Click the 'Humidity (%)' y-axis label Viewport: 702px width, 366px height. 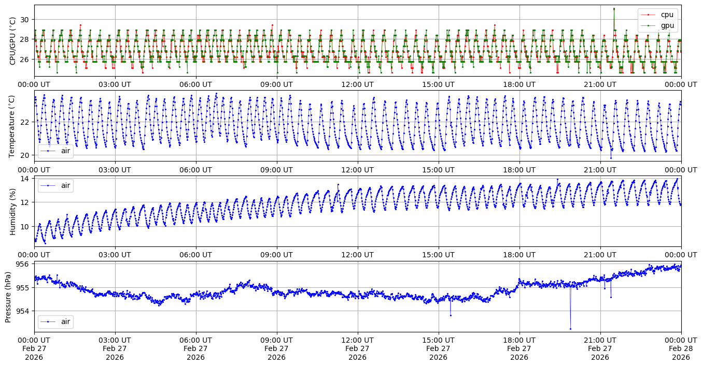point(13,211)
